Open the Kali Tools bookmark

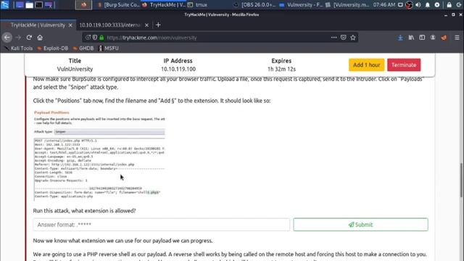click(x=18, y=49)
